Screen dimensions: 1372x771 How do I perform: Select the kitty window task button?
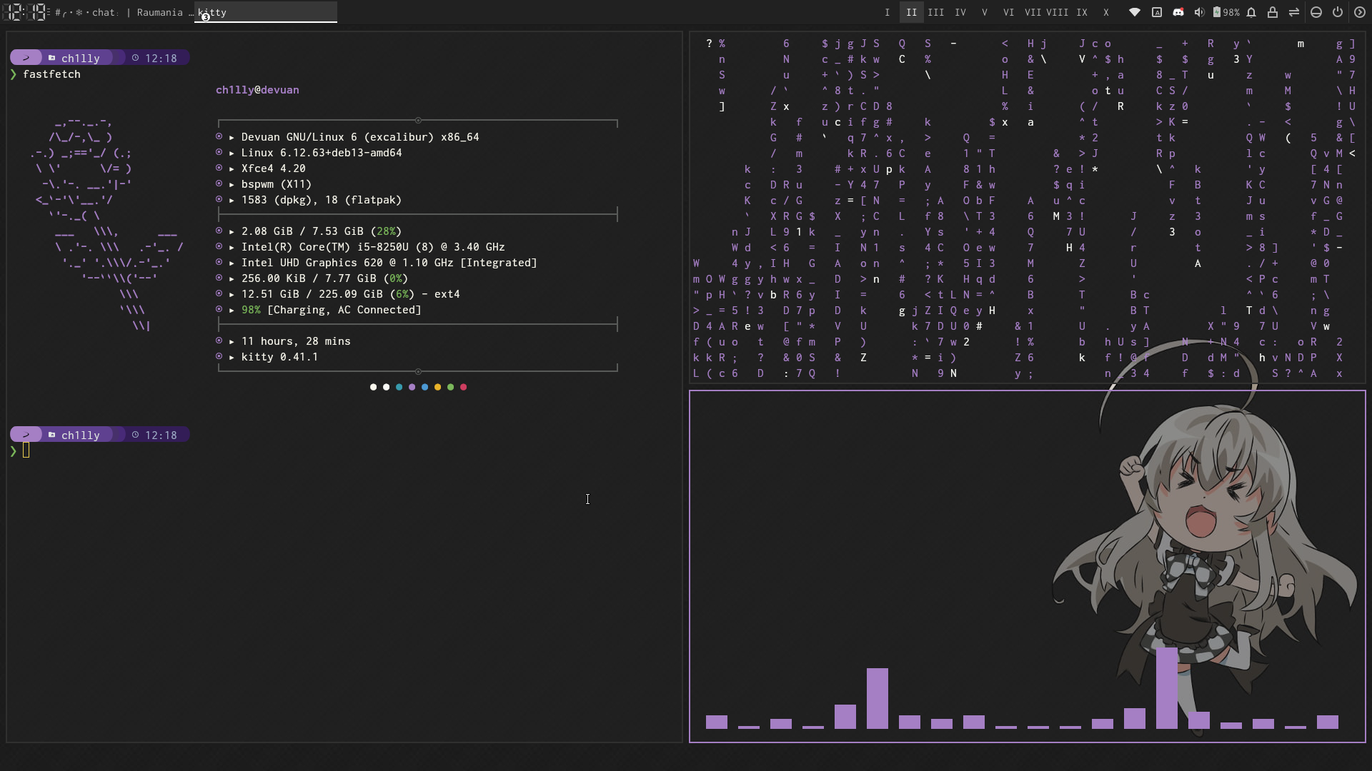[265, 12]
